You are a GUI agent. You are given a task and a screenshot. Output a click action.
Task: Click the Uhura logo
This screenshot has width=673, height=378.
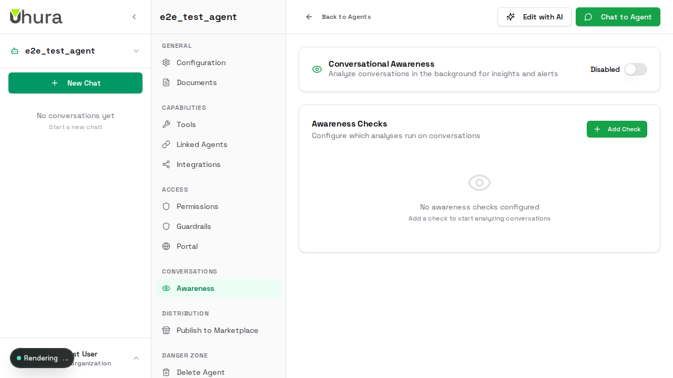point(35,16)
